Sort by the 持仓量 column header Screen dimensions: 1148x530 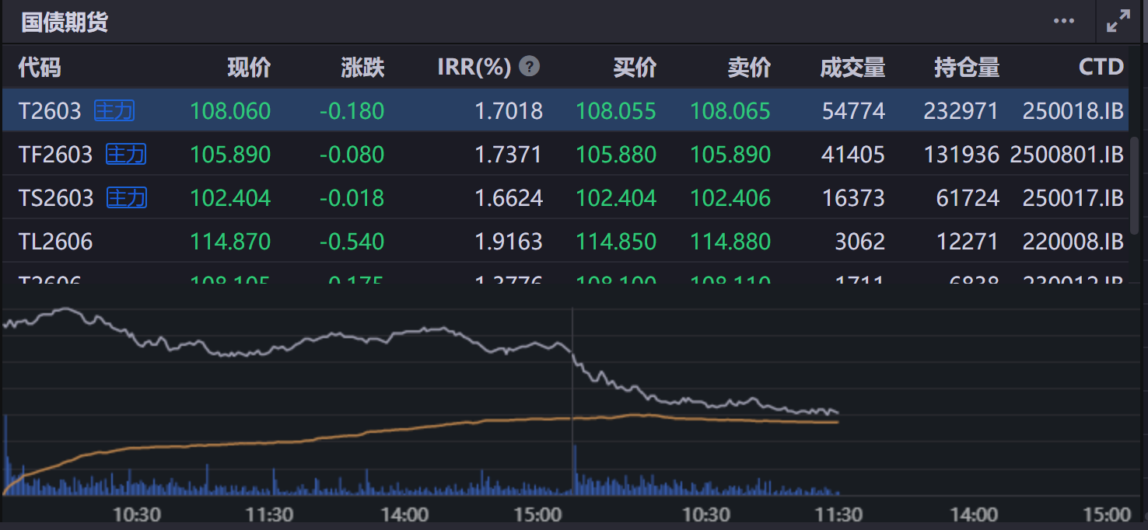click(967, 68)
